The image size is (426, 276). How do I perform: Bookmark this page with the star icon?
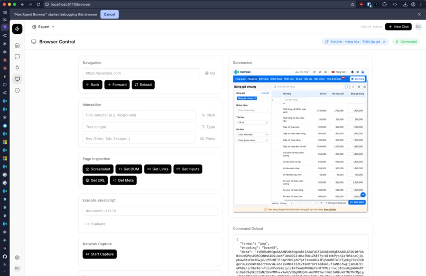point(353,4)
